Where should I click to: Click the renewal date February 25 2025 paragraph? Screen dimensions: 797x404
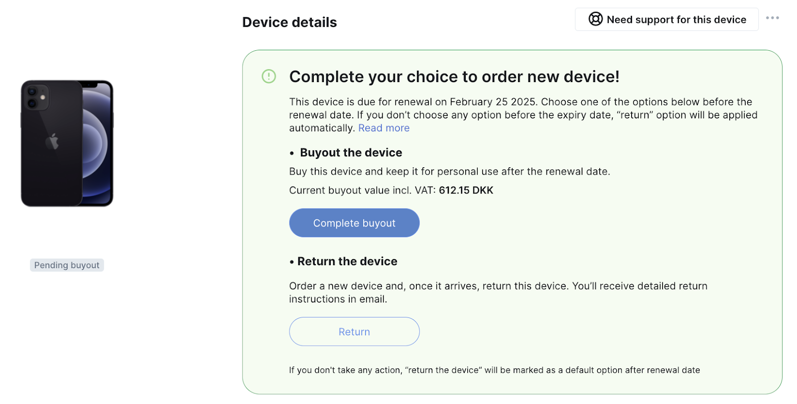click(523, 115)
